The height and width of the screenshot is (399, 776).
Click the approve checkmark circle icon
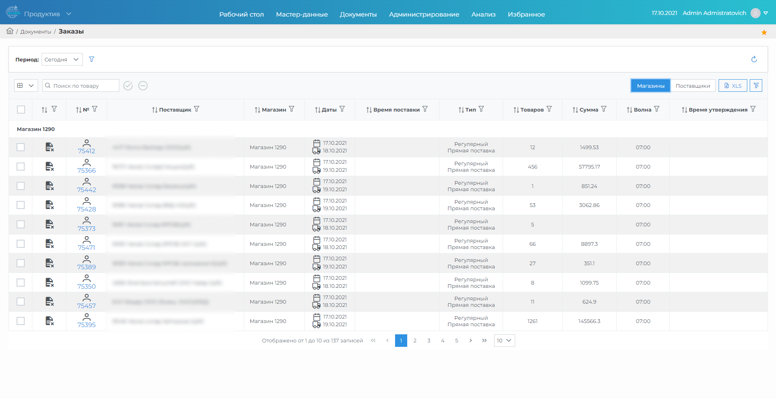click(x=128, y=86)
